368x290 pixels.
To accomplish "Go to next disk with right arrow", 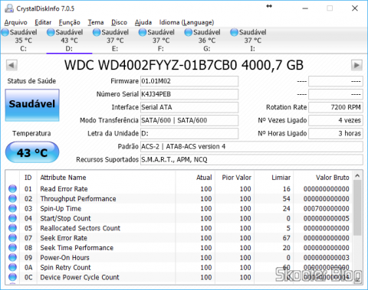I will pos(356,65).
